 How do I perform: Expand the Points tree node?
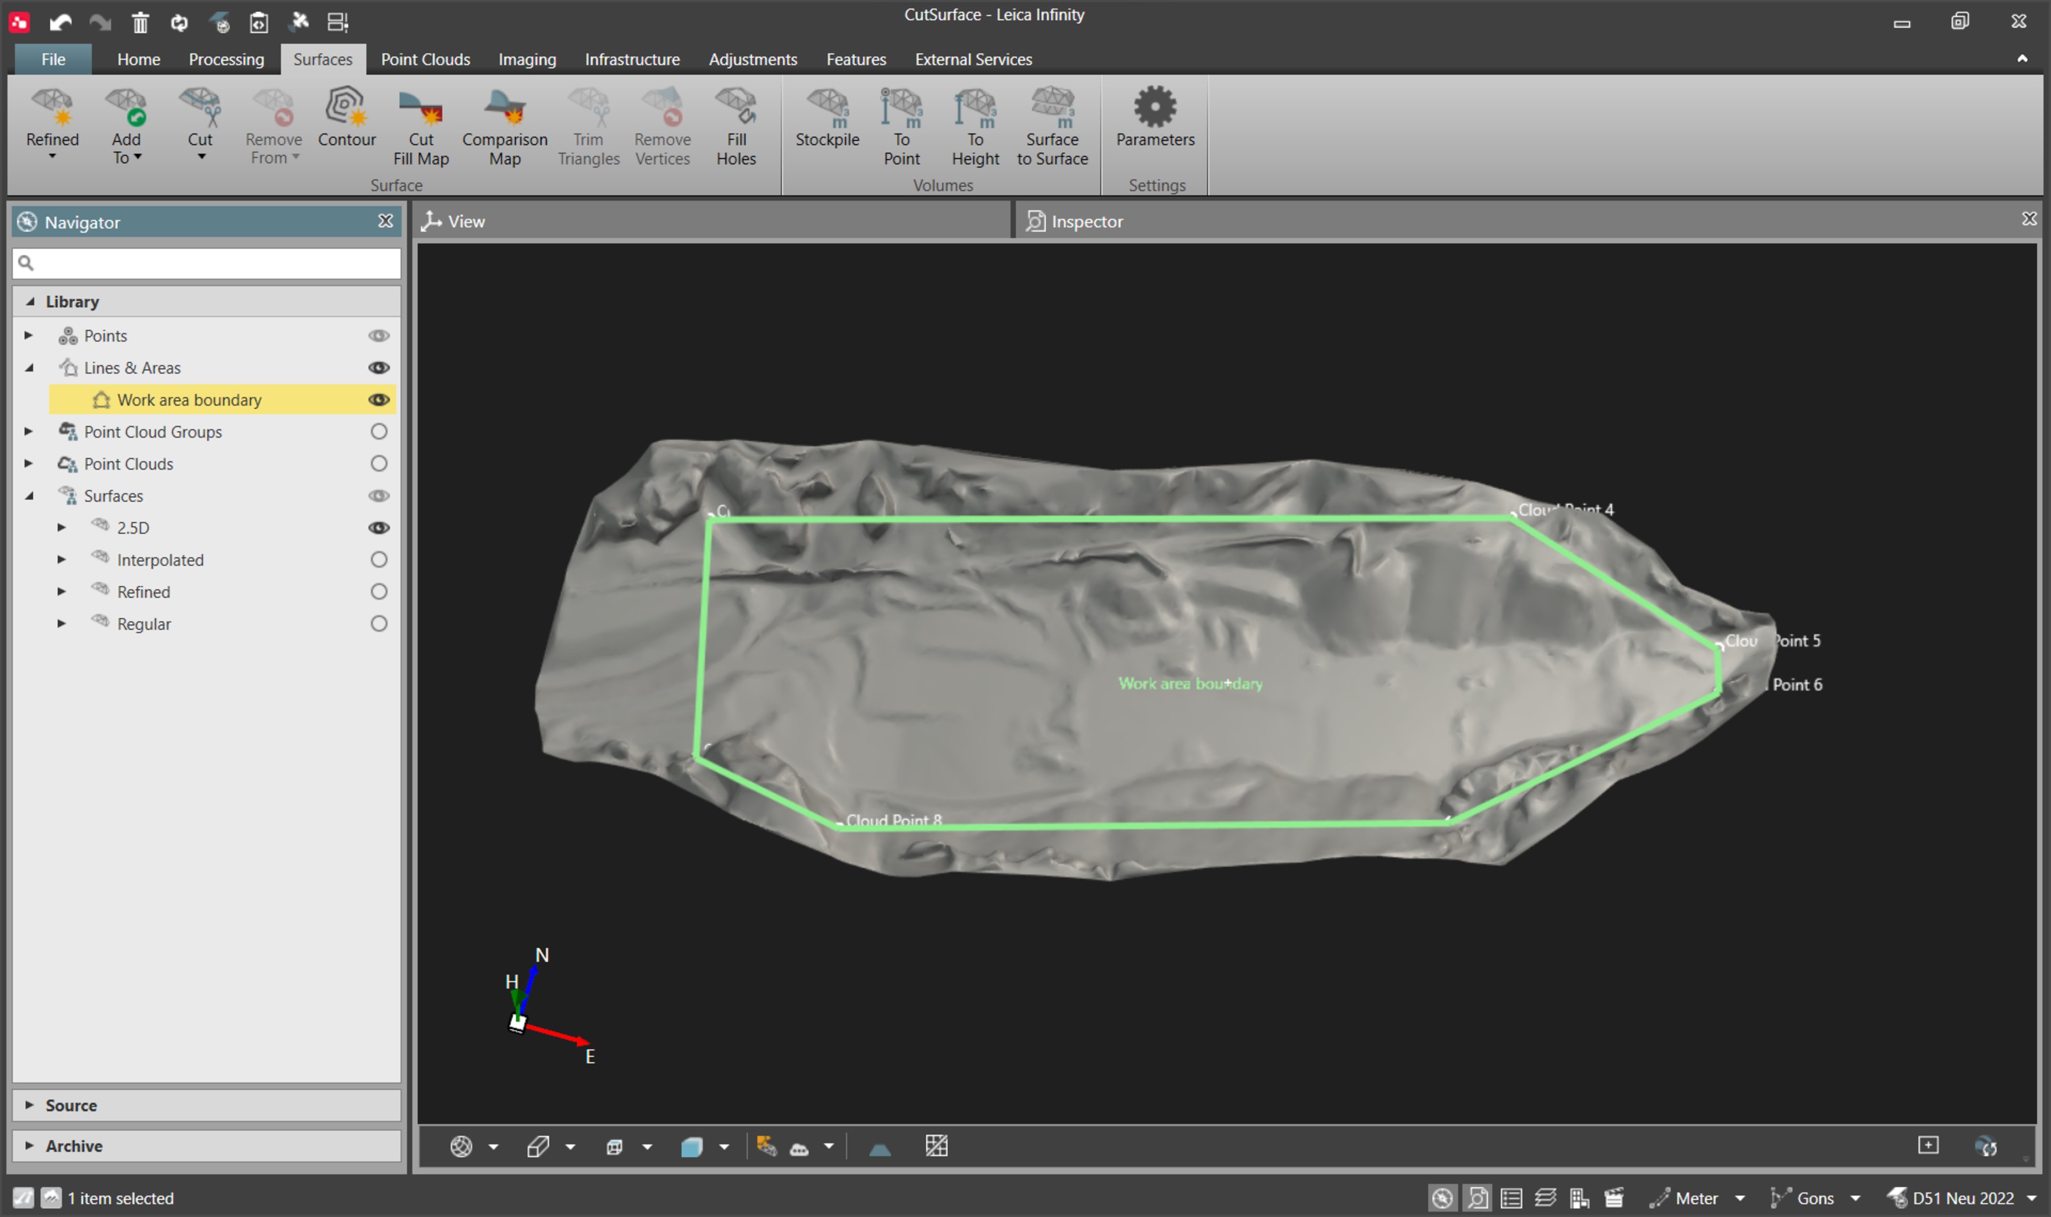[x=29, y=336]
